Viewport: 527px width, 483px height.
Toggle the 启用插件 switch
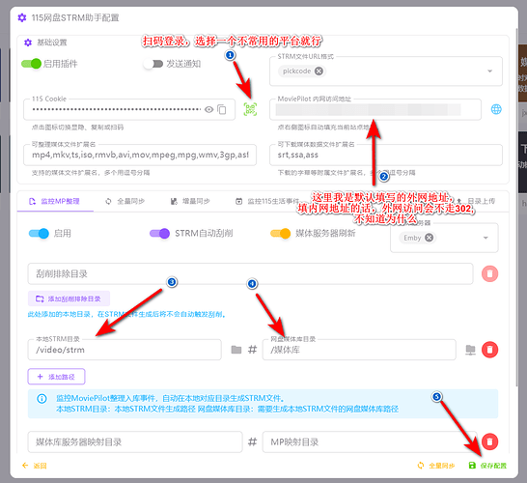31,64
